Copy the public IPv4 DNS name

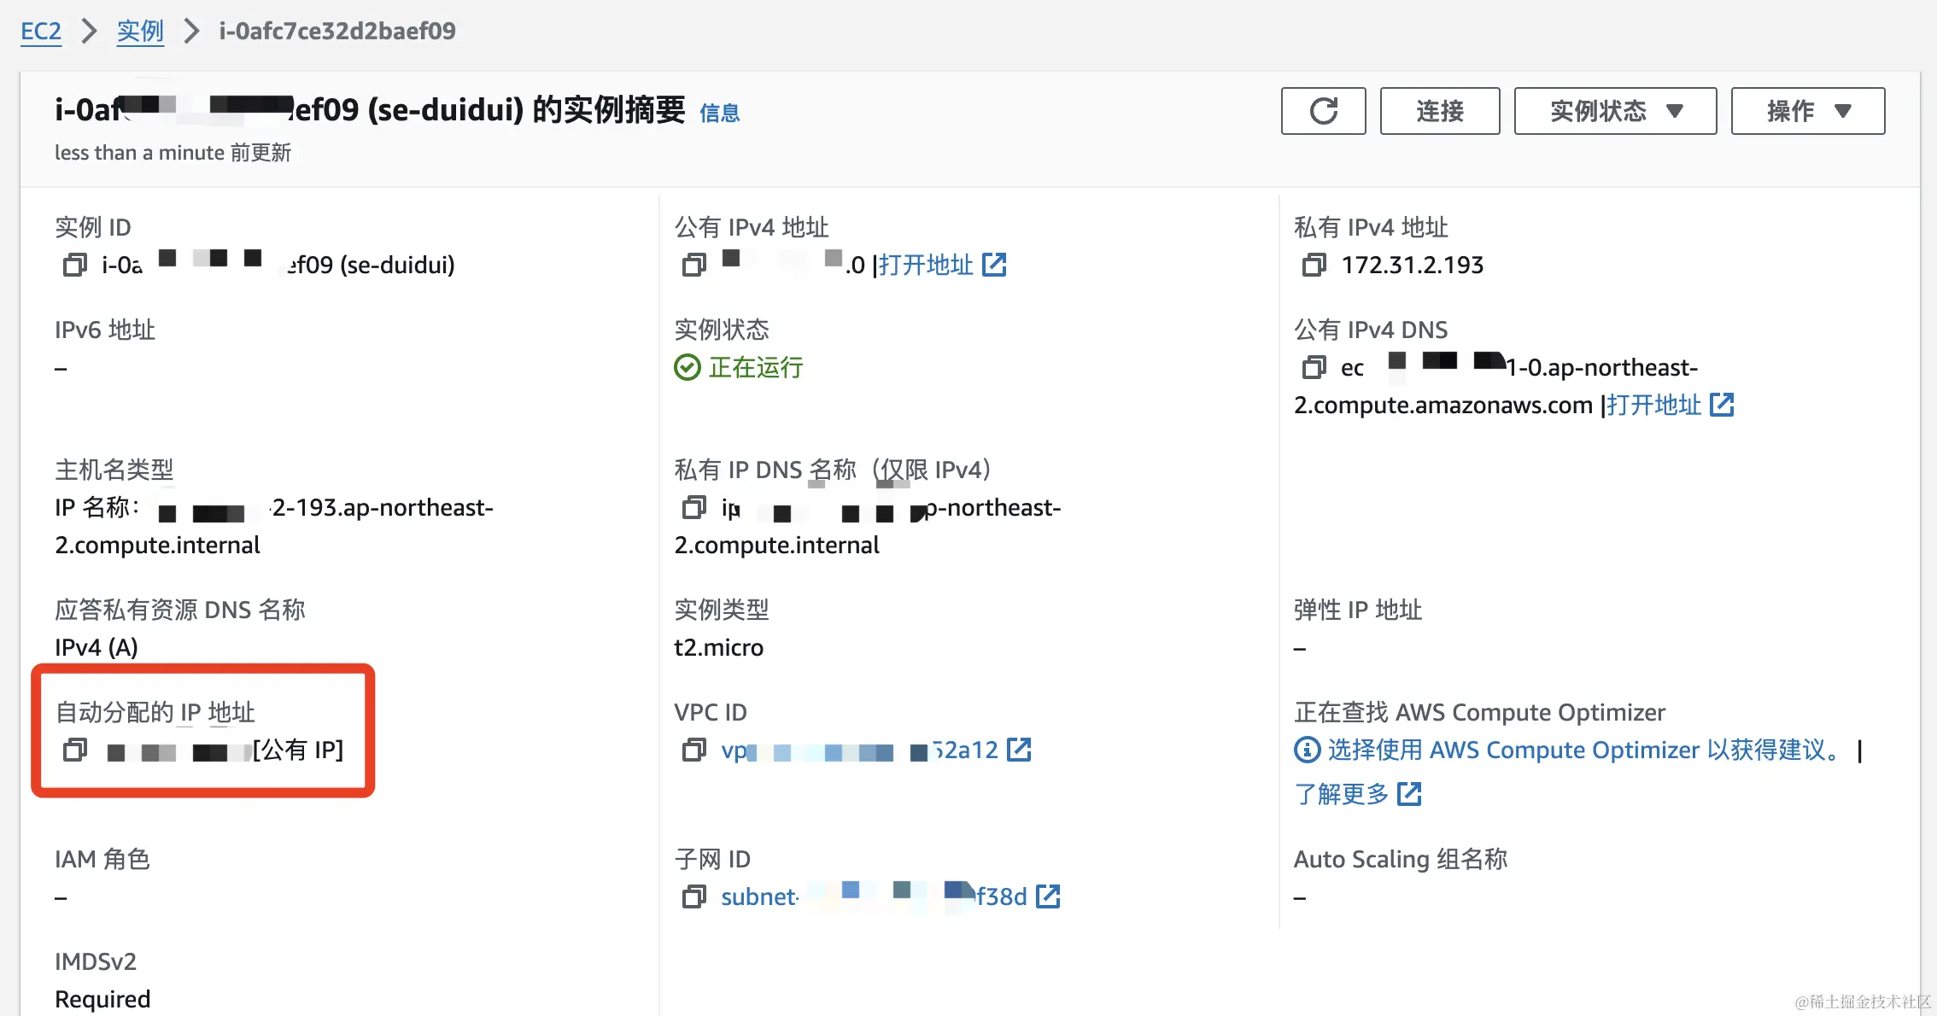click(1314, 367)
